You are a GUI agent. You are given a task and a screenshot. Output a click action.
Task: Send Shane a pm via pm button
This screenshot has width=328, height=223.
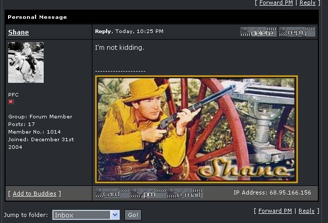click(148, 194)
